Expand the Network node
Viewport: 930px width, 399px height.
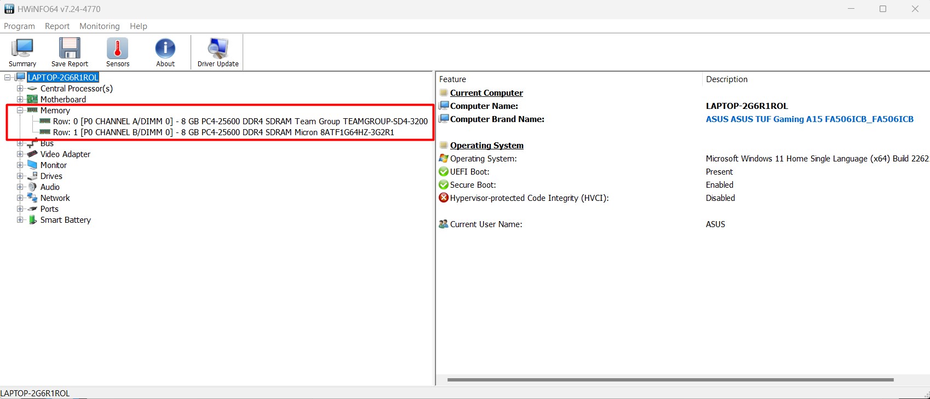click(20, 198)
